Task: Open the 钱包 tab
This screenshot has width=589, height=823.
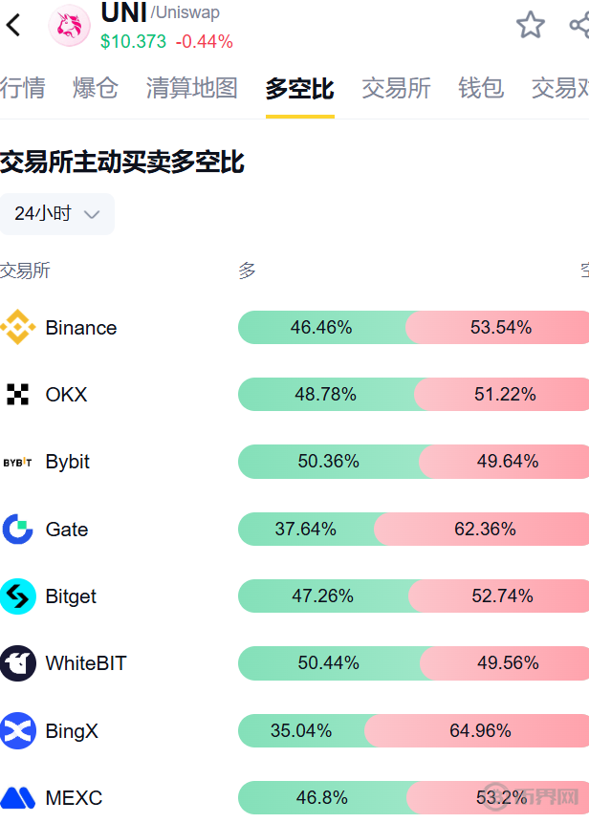Action: [x=481, y=89]
